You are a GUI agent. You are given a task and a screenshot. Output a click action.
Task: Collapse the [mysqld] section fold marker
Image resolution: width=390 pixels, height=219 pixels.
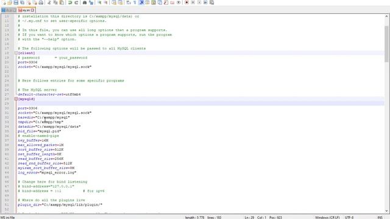pos(16,99)
